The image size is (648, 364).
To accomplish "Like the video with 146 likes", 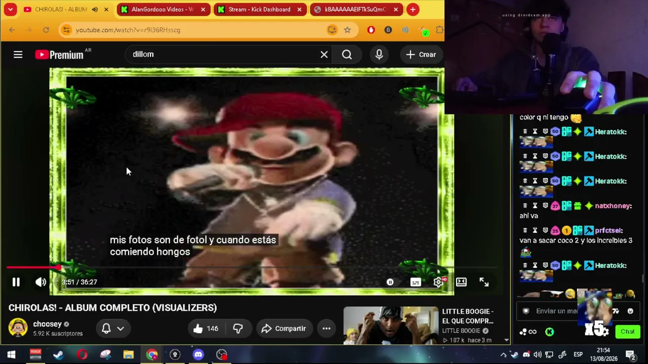I will [x=206, y=329].
